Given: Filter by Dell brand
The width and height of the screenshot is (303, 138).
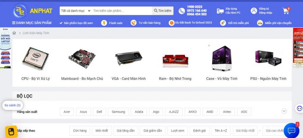Looking at the screenshot, I should tap(99, 112).
